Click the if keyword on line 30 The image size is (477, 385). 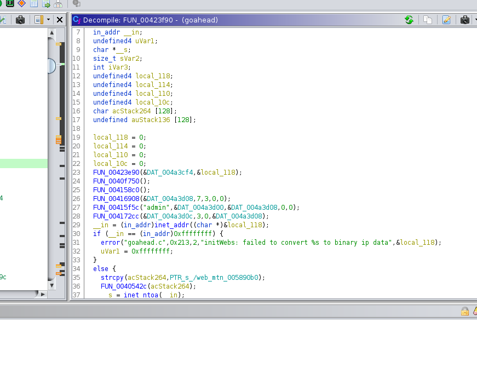coord(97,234)
